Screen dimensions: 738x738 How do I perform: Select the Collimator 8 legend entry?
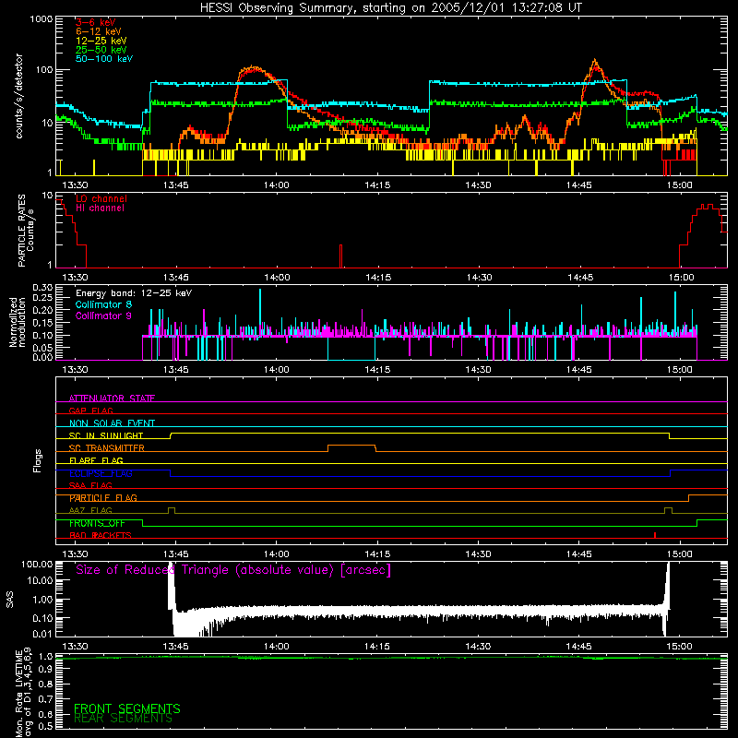[103, 304]
